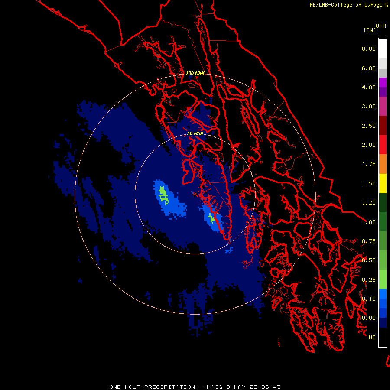Viewport: 390px width, 390px height.
Task: Click the 'NEXLAB-College of DuPage' credit text
Action: coord(346,5)
